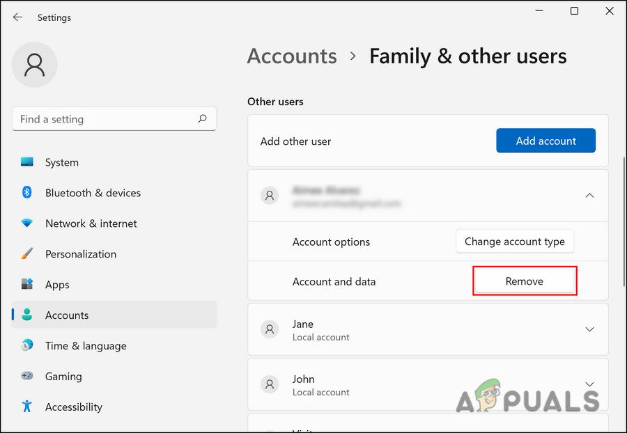Screen dimensions: 627x433
Task: Collapse the expanded user account entry
Action: (589, 196)
